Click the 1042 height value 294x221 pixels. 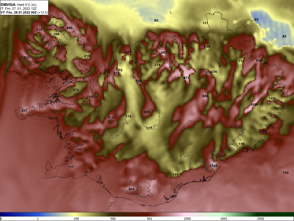pyautogui.click(x=213, y=166)
